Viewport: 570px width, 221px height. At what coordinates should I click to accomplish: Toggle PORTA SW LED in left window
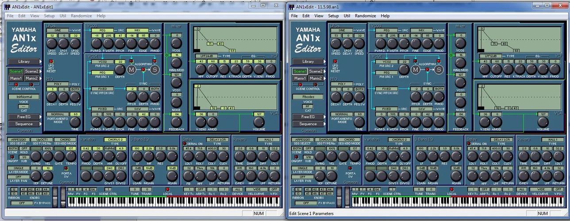click(66, 168)
